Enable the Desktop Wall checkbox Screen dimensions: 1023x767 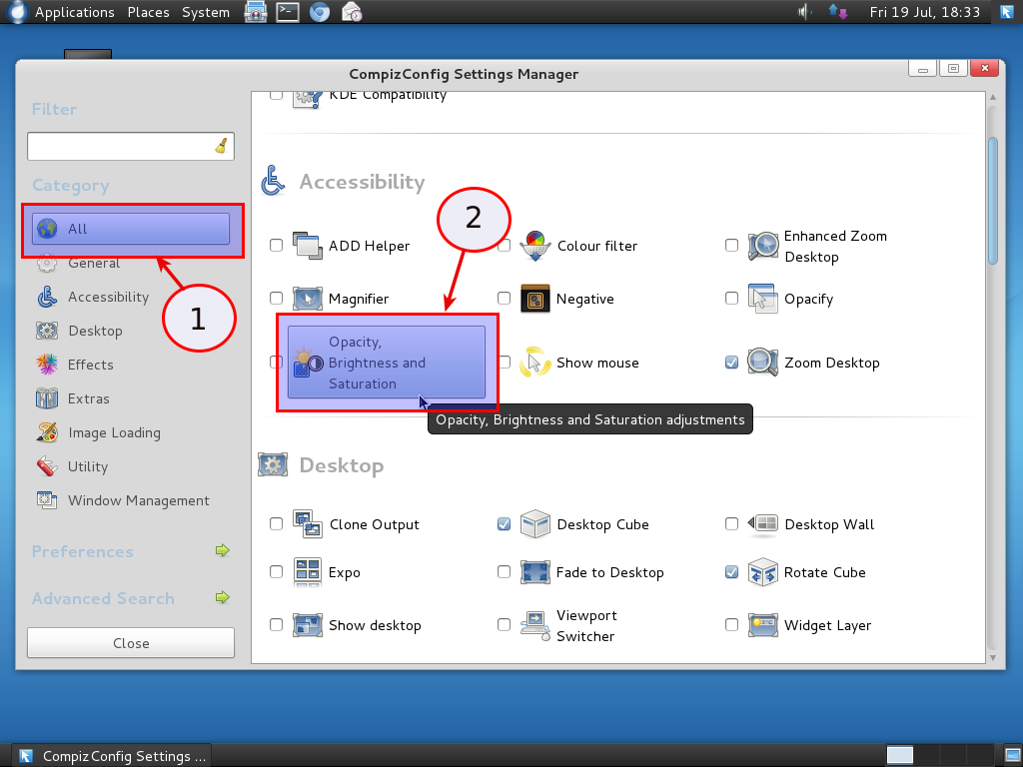click(x=731, y=523)
